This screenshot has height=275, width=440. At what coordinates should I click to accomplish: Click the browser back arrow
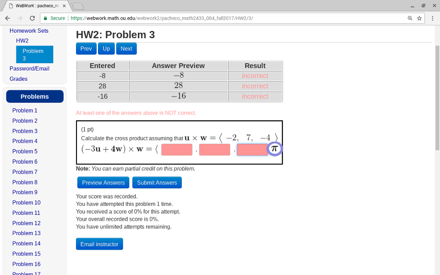pyautogui.click(x=7, y=18)
